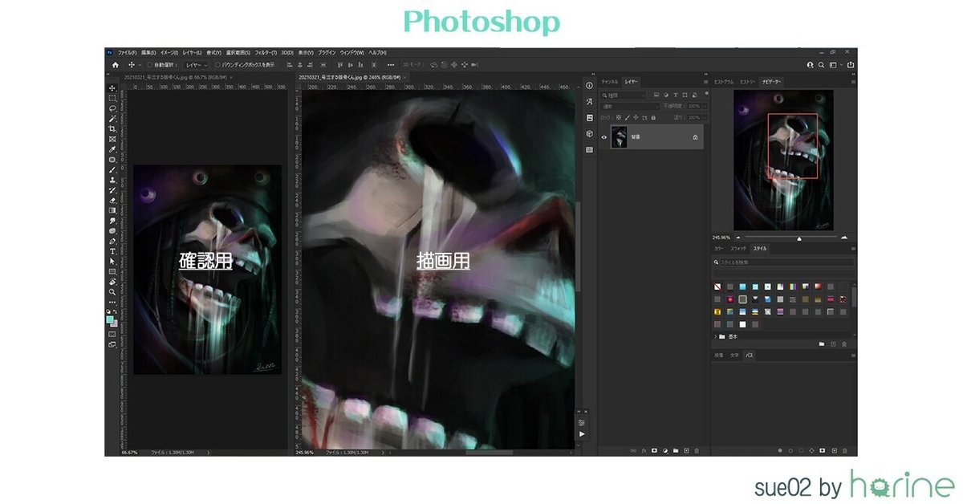The image size is (963, 504).
Task: Hide the 背景 layer with eye icon
Action: pos(604,137)
